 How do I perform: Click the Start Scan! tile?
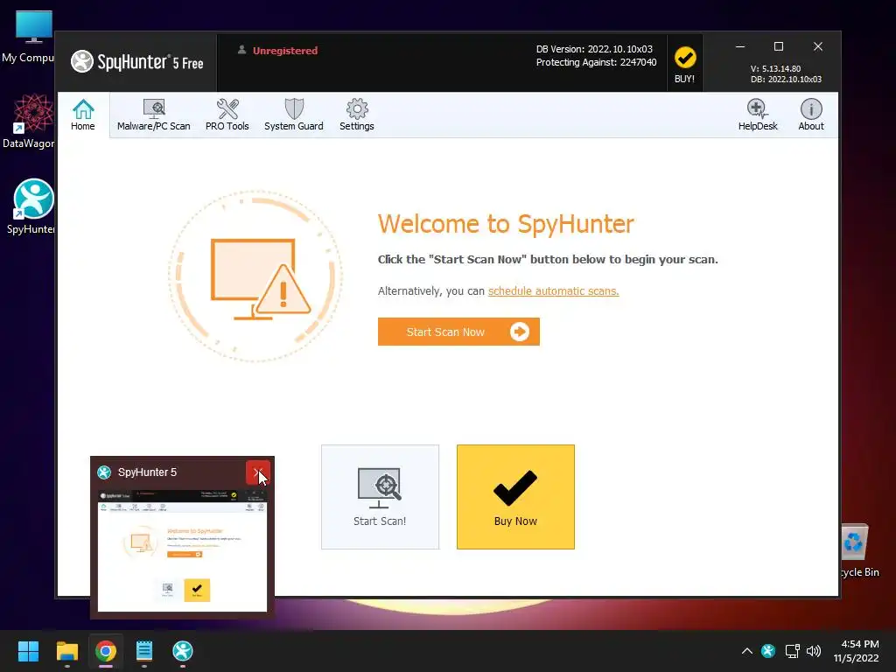pos(380,497)
